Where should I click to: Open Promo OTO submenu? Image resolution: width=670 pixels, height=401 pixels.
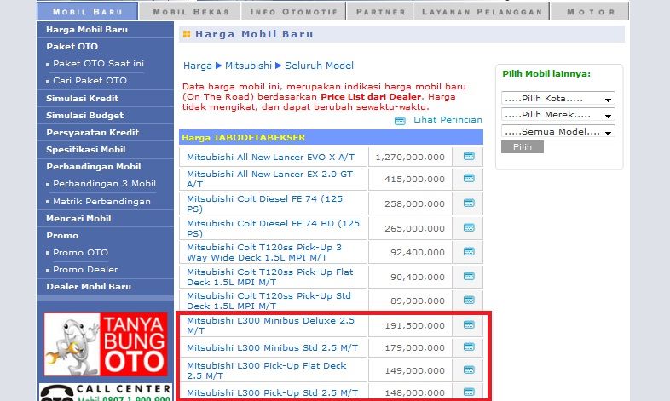point(80,253)
